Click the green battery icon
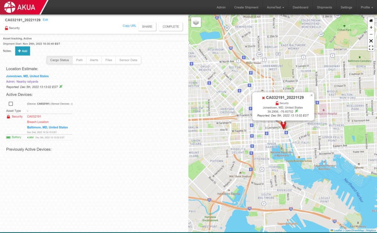 pyautogui.click(x=8, y=137)
